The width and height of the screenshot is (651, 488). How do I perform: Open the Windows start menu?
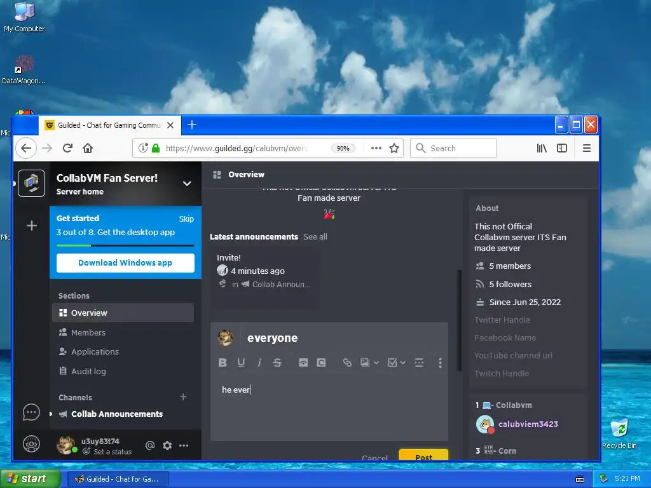[31, 479]
